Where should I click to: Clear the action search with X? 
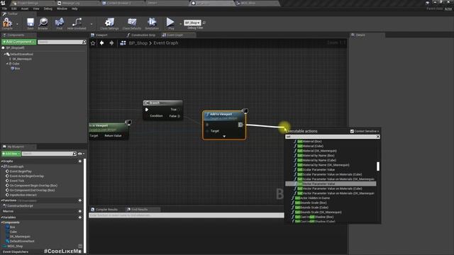[378, 137]
